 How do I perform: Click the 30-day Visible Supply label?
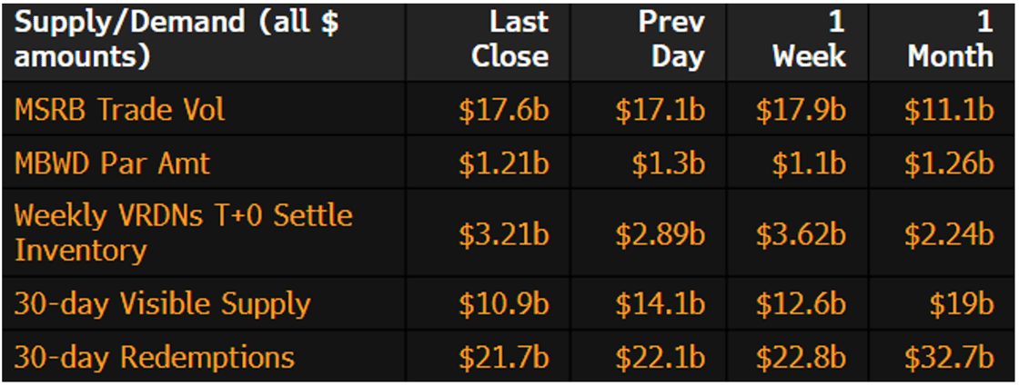pos(162,303)
